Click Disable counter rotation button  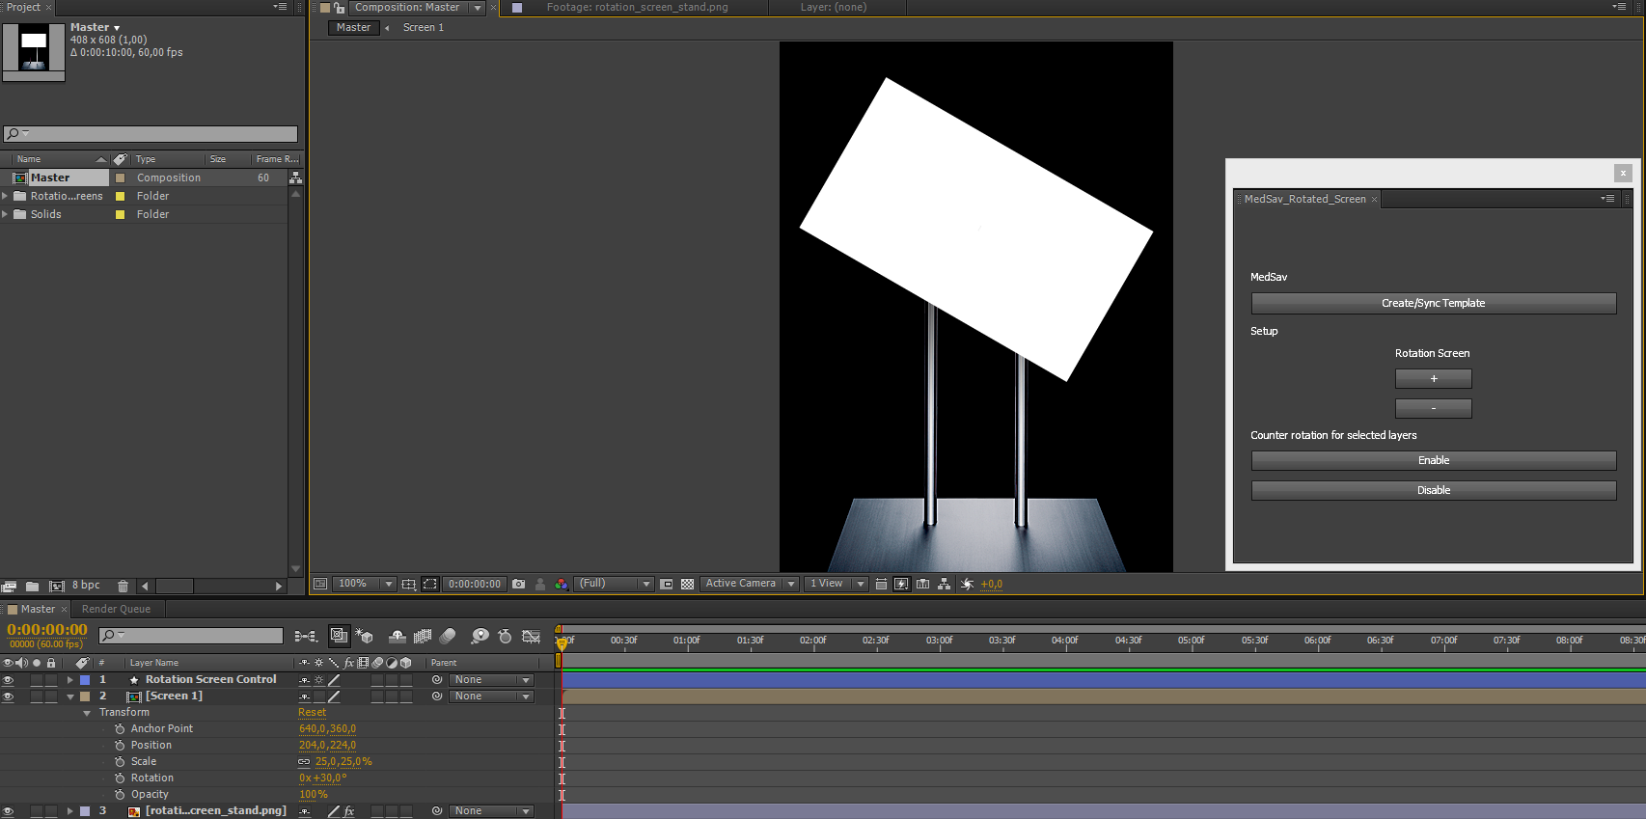pyautogui.click(x=1433, y=490)
